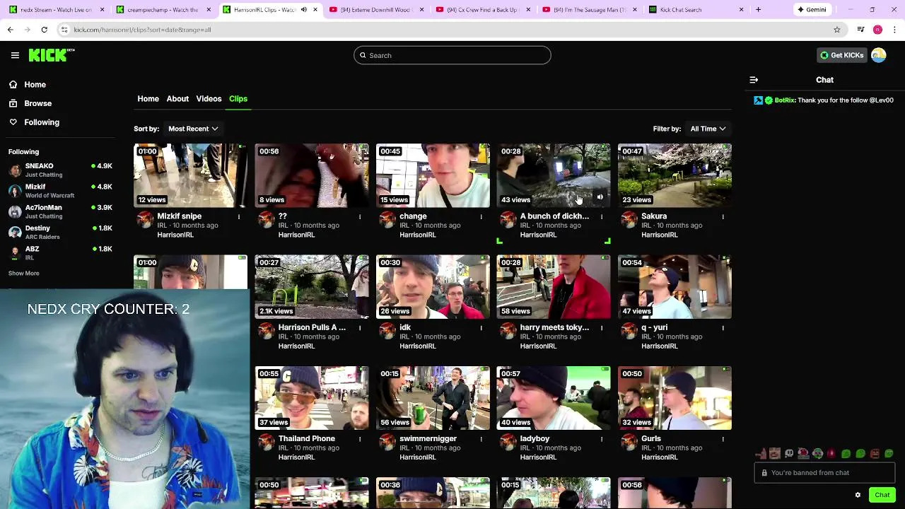
Task: Open Mizkif channel in Following list
Action: (x=60, y=191)
